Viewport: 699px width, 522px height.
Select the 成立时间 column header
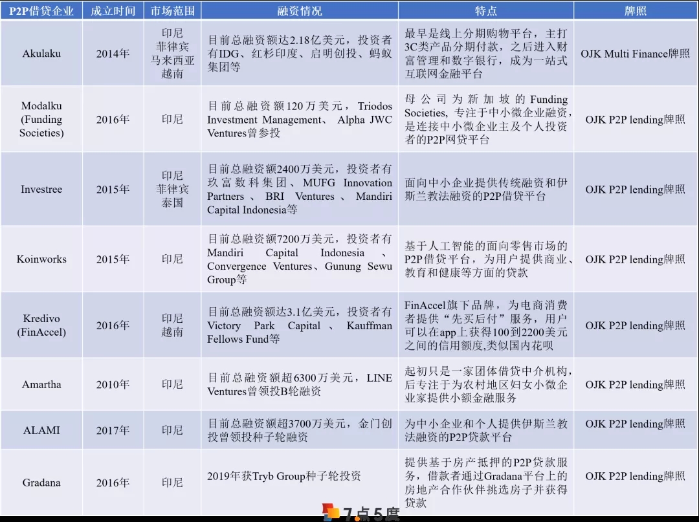click(x=113, y=11)
